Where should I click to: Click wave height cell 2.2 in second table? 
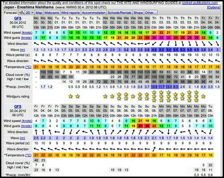43,138
